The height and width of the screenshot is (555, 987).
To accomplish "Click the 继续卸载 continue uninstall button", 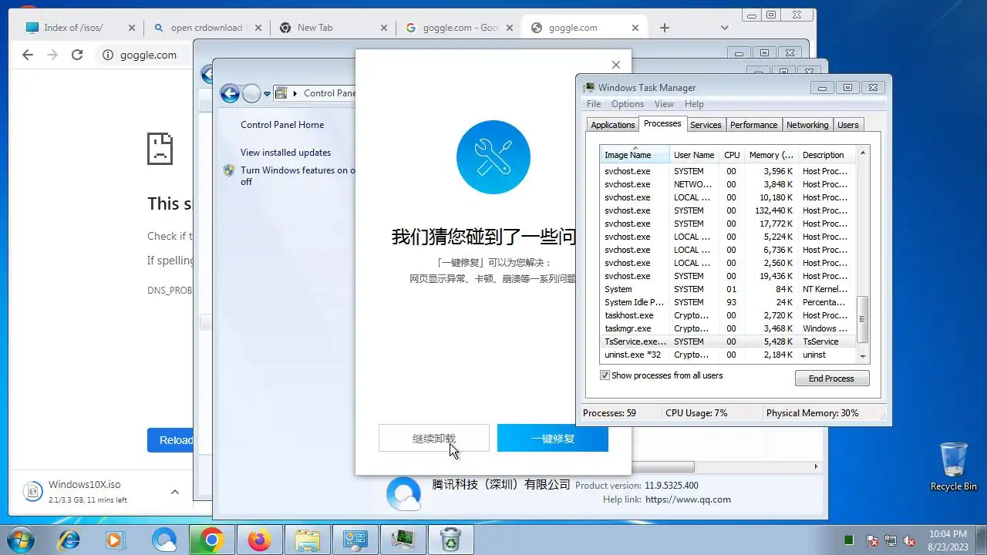I will tap(434, 438).
